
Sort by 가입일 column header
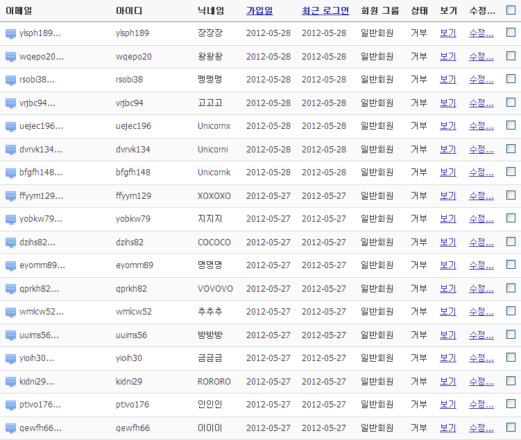tap(259, 11)
